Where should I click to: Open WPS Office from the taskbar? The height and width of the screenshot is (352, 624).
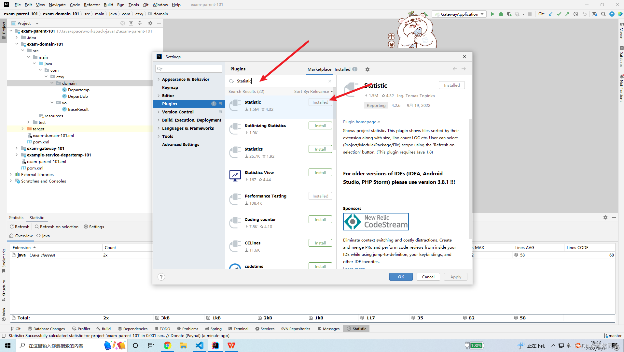click(231, 345)
